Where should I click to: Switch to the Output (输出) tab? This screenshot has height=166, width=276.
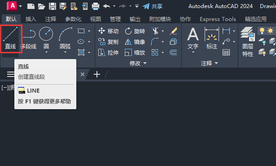click(x=135, y=19)
